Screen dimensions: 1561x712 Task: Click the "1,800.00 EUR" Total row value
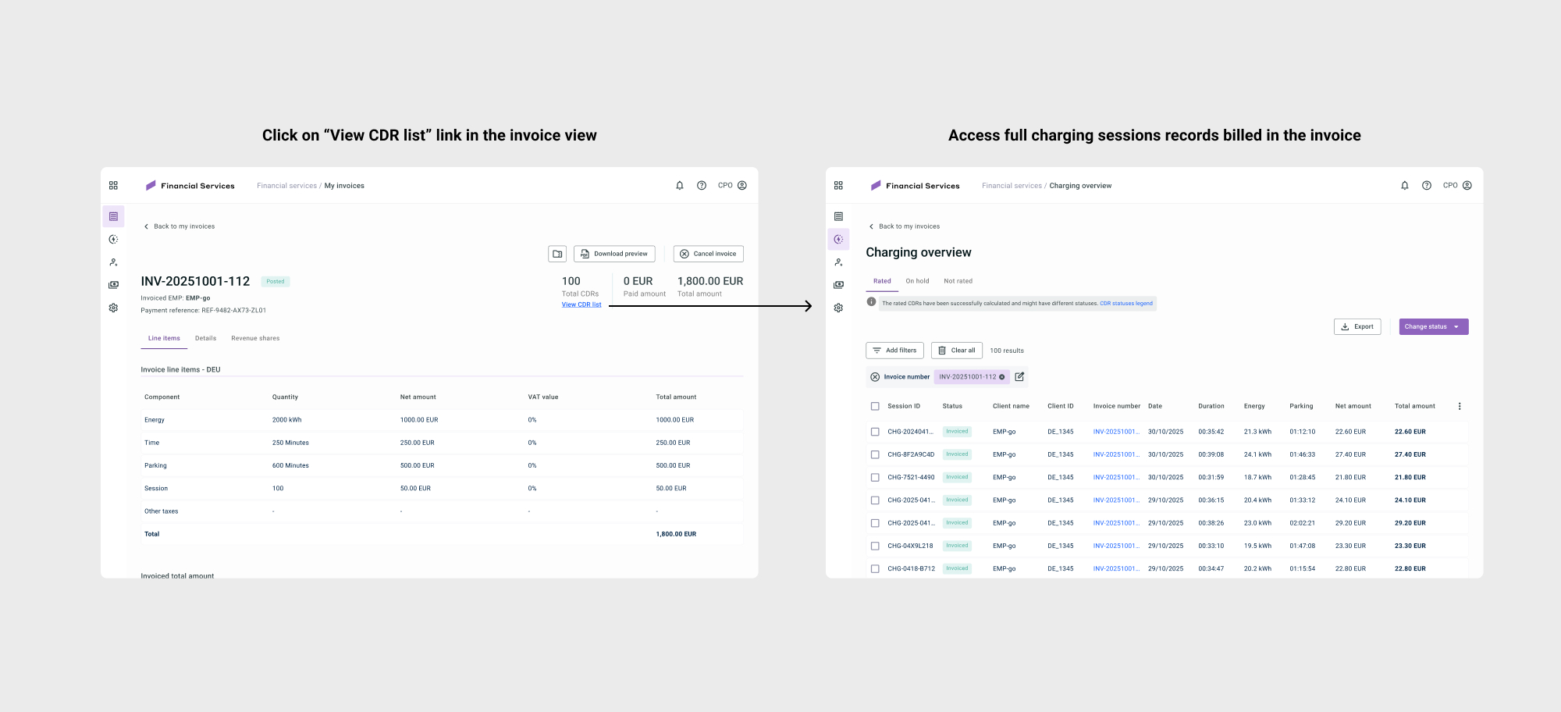tap(676, 534)
